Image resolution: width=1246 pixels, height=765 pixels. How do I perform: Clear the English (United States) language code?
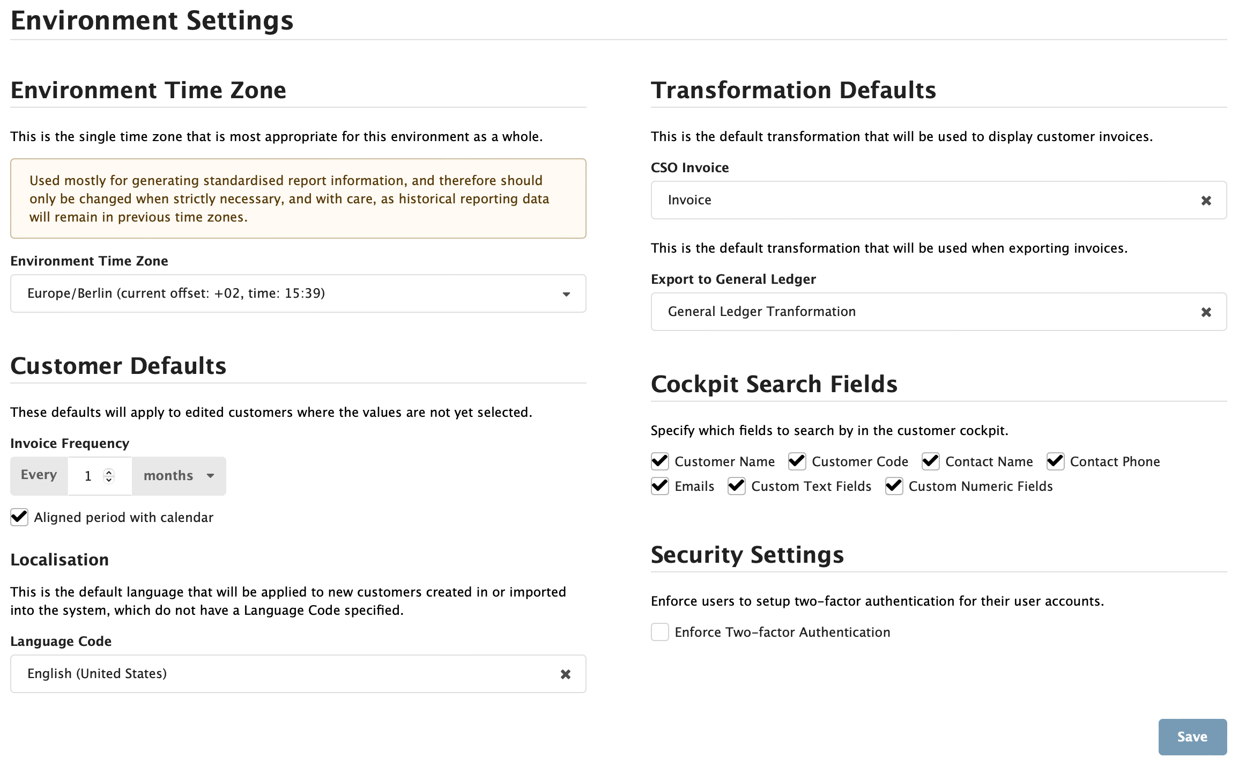click(566, 674)
